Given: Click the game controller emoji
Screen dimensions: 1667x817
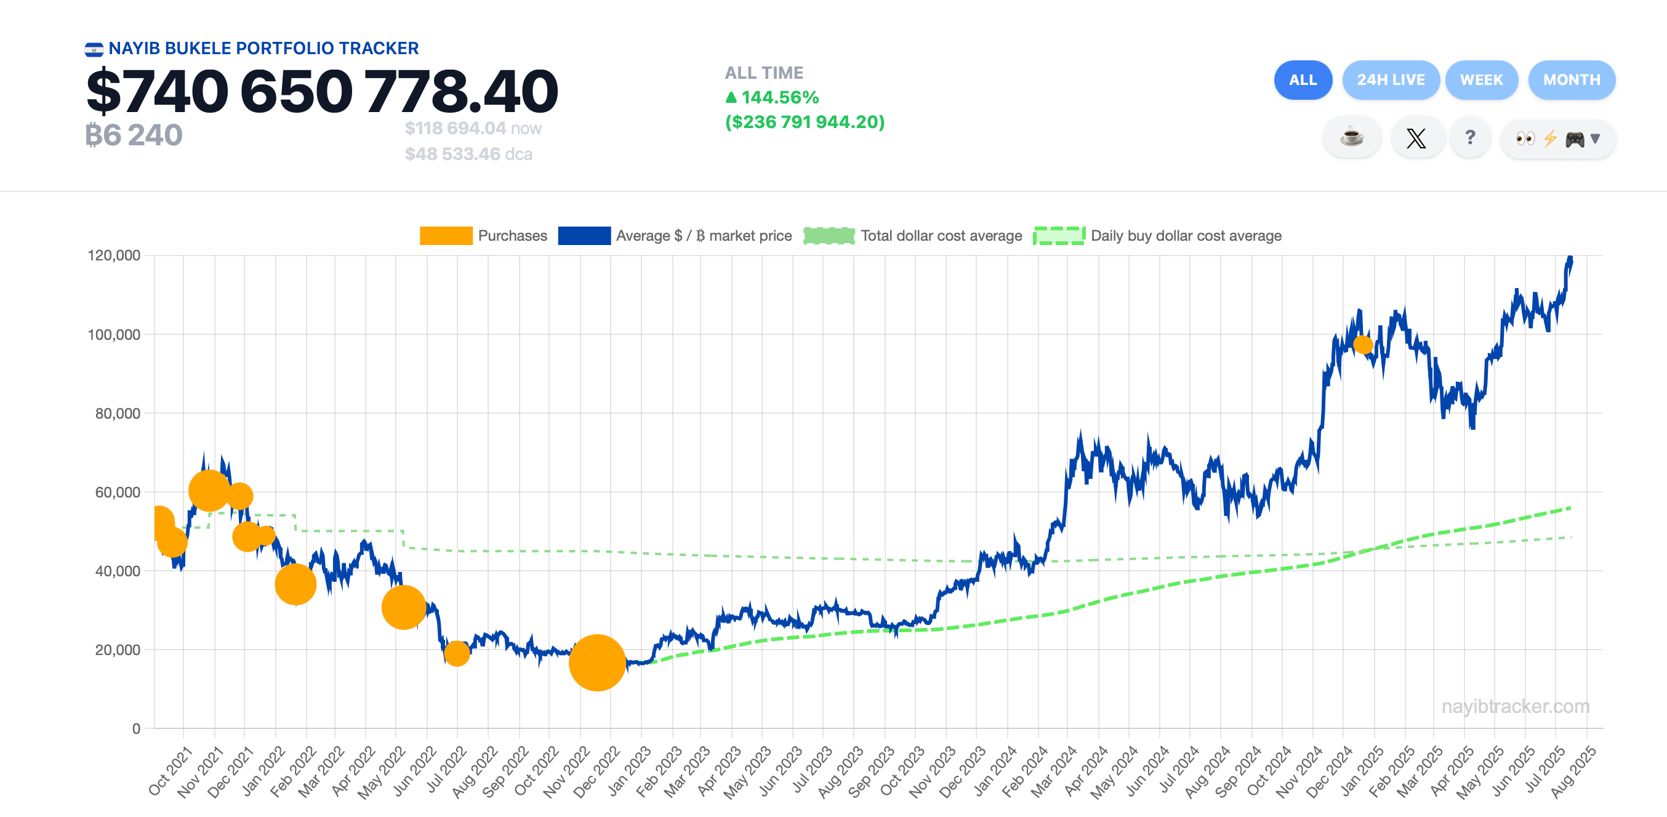Looking at the screenshot, I should 1575,139.
